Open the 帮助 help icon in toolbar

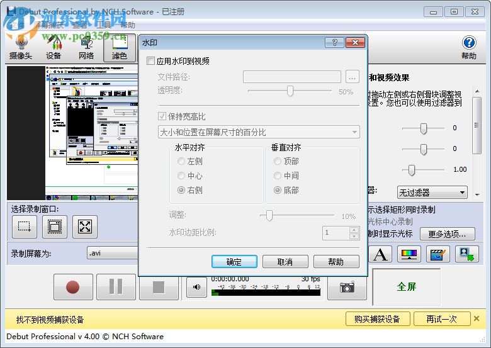tap(469, 48)
